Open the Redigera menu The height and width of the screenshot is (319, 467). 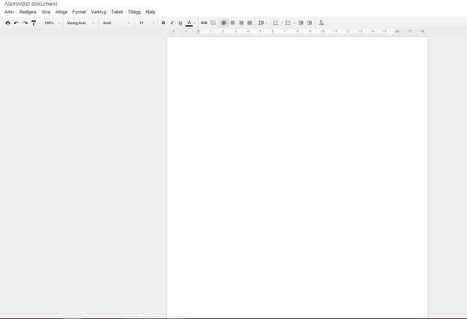tap(28, 12)
